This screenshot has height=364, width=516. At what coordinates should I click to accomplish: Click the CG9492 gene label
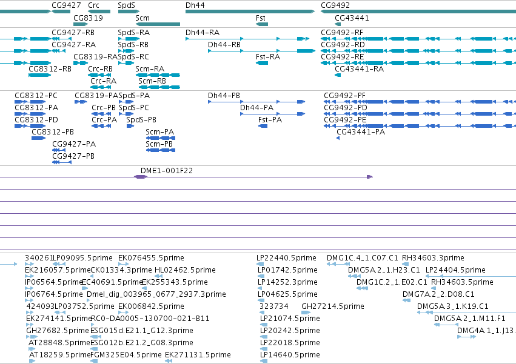click(x=335, y=5)
